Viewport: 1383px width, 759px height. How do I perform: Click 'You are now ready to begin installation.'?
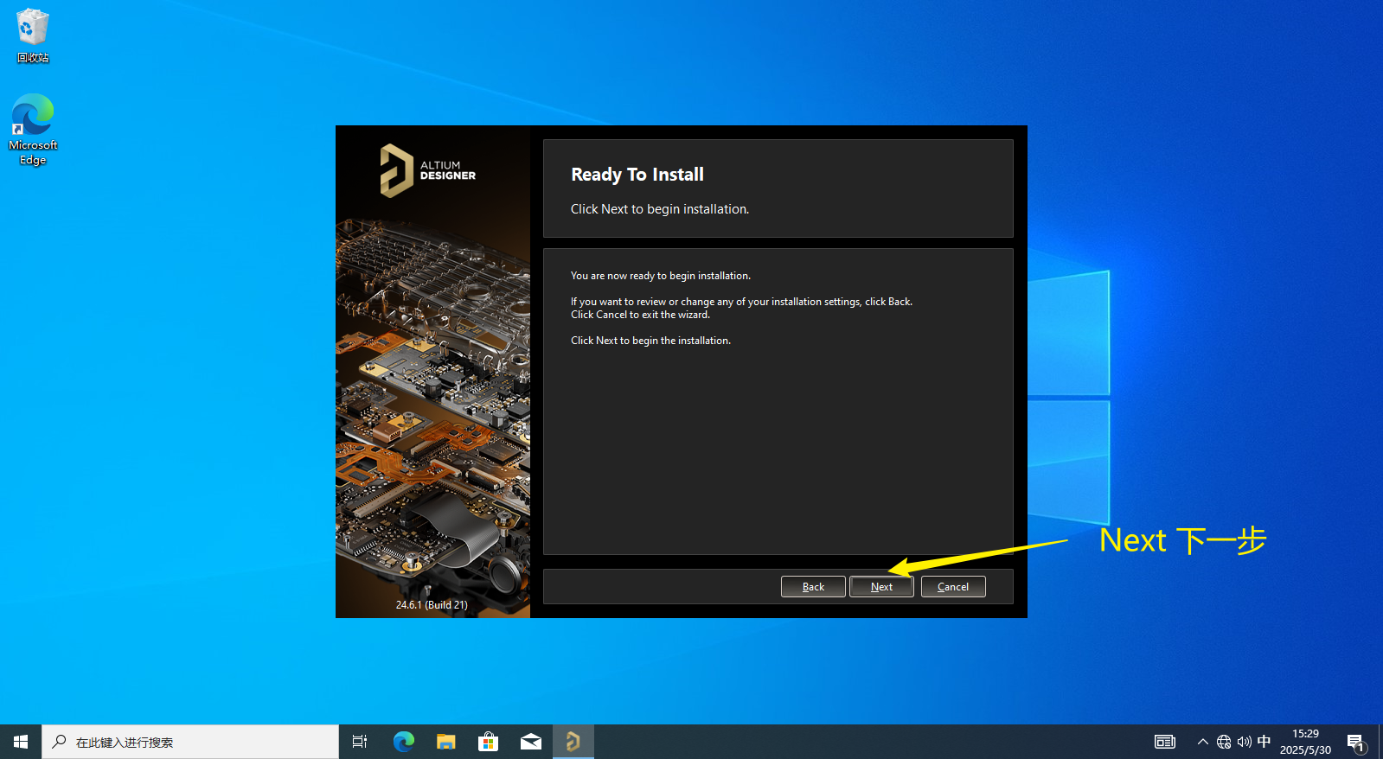[x=661, y=276]
